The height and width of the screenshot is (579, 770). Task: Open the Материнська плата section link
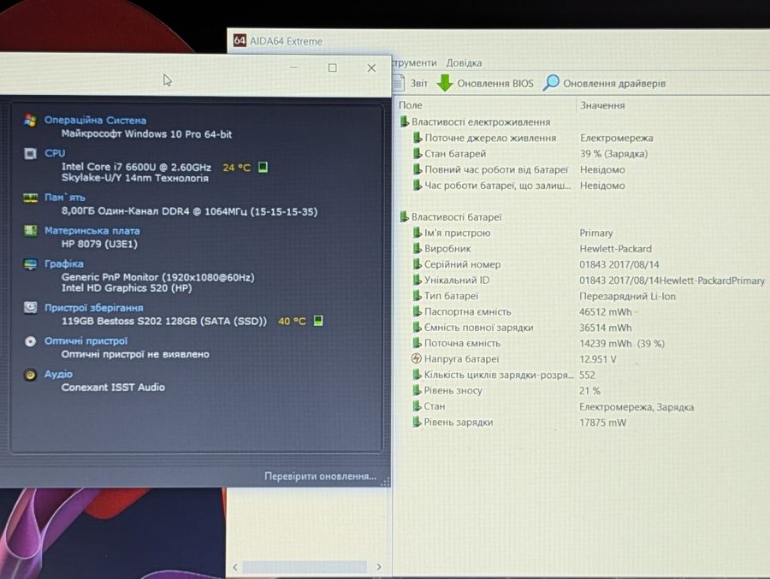pos(92,230)
